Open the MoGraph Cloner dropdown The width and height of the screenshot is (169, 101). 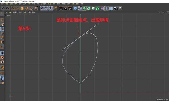(93, 8)
